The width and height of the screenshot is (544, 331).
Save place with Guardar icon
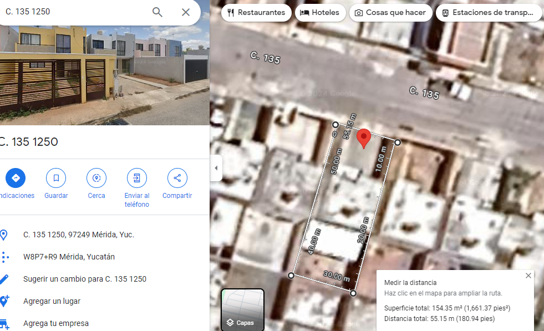56,178
